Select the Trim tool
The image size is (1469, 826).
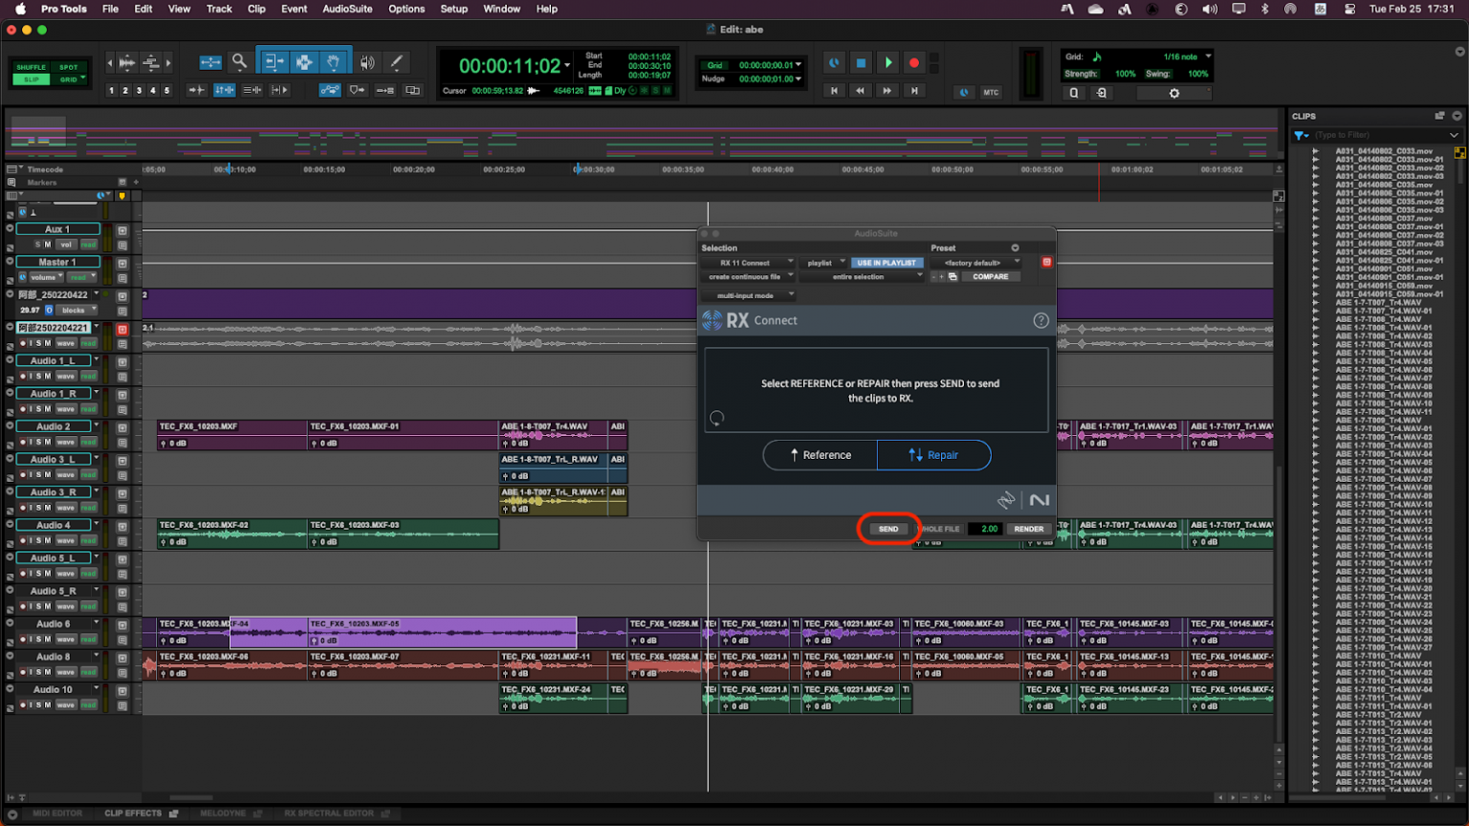coord(273,60)
